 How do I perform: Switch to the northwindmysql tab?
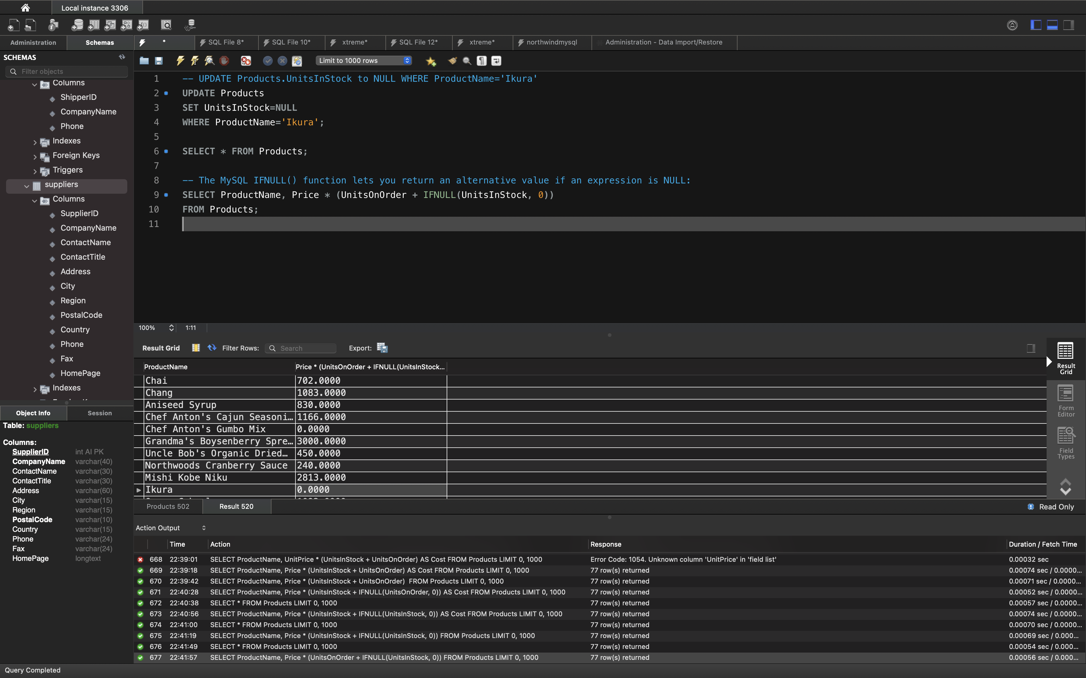551,42
